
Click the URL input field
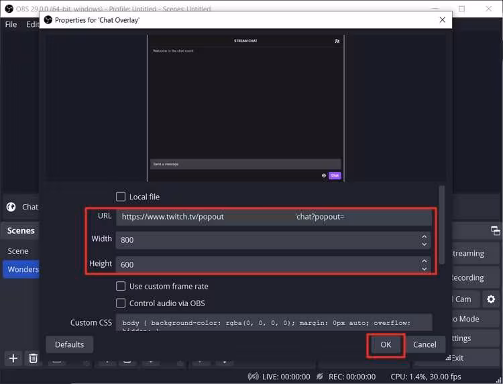pyautogui.click(x=274, y=217)
